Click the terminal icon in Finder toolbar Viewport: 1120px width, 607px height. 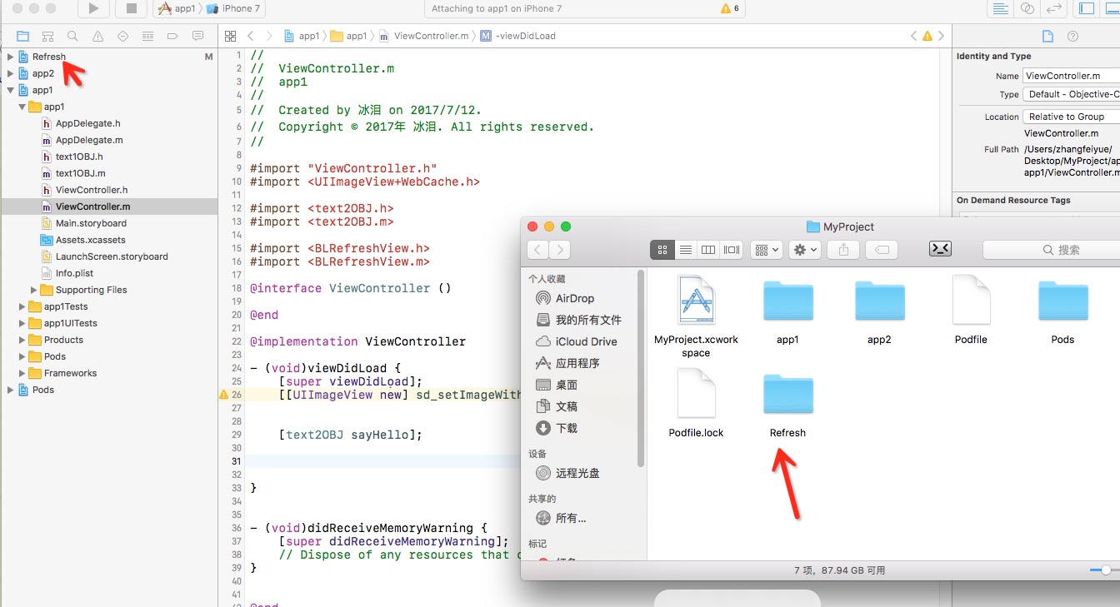click(940, 249)
